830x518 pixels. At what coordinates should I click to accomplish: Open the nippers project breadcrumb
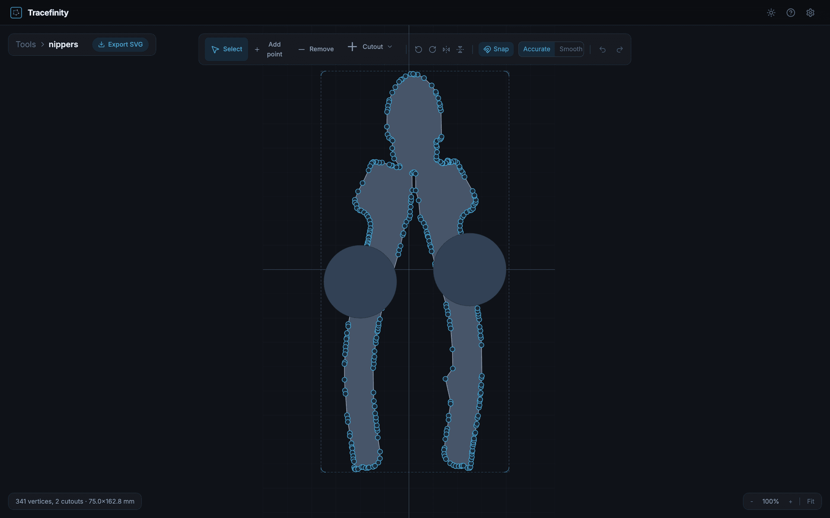(x=63, y=44)
